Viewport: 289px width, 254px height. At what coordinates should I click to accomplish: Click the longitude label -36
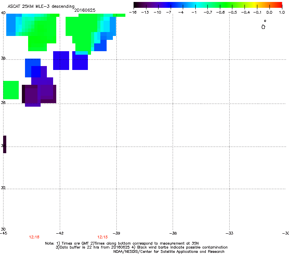point(173,233)
